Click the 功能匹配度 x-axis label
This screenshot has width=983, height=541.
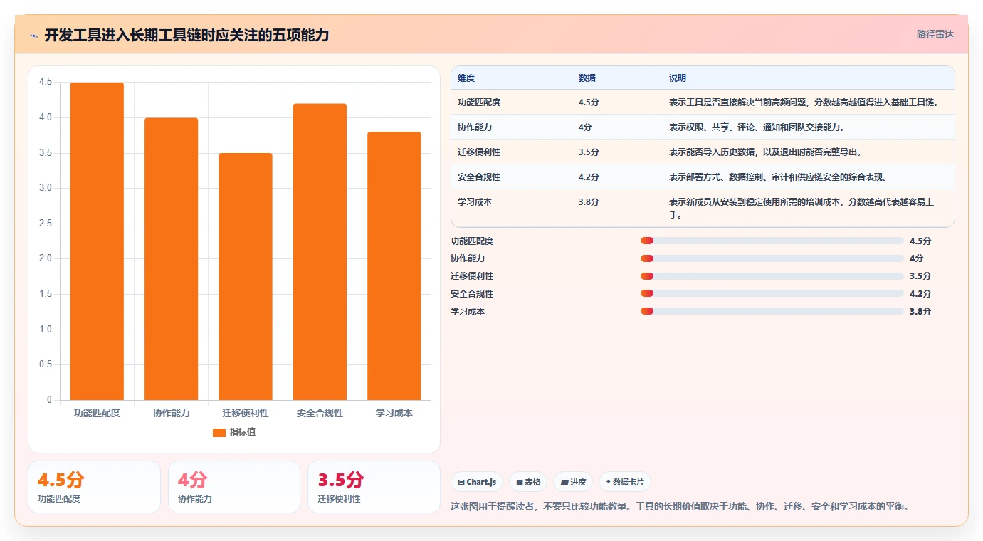click(97, 413)
